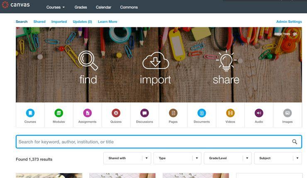Switch to the Search tab
Image resolution: width=307 pixels, height=178 pixels.
[x=22, y=22]
